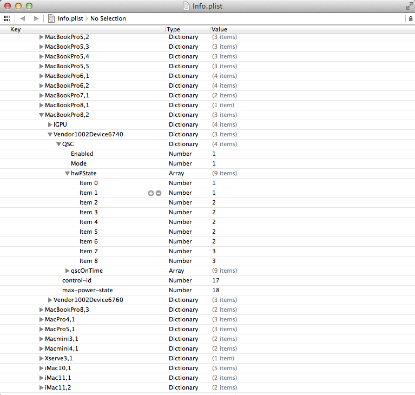Go back with the left arrow
This screenshot has height=395, width=415.
tap(23, 18)
